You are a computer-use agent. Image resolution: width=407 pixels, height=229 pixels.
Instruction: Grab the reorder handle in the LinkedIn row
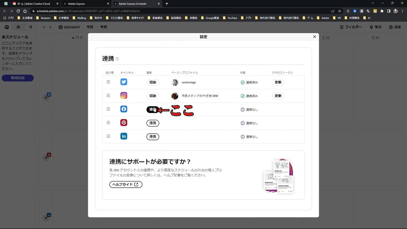tap(108, 136)
